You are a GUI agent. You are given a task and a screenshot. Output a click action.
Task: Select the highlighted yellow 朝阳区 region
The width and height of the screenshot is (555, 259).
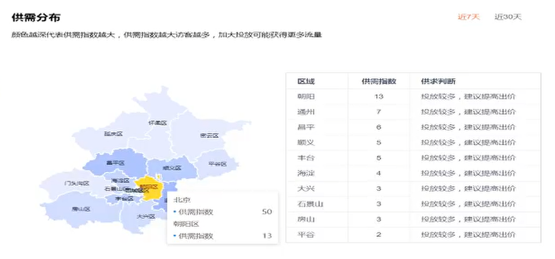click(x=149, y=187)
